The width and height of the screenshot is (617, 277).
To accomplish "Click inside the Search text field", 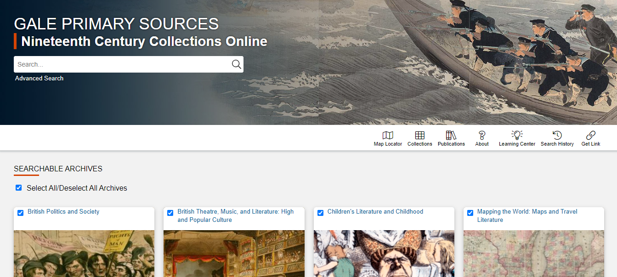I will tap(122, 64).
